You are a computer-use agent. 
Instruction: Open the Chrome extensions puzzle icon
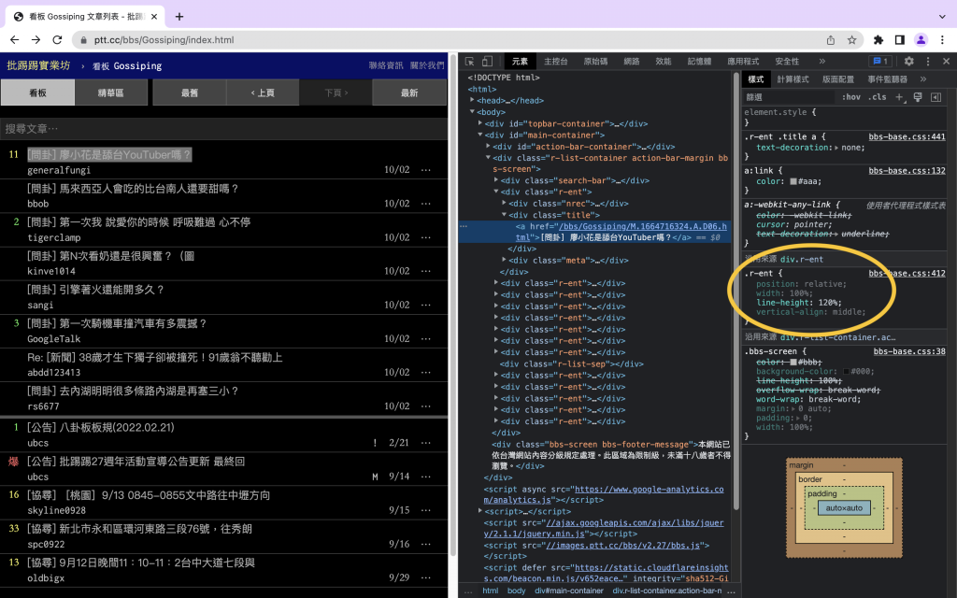(878, 39)
